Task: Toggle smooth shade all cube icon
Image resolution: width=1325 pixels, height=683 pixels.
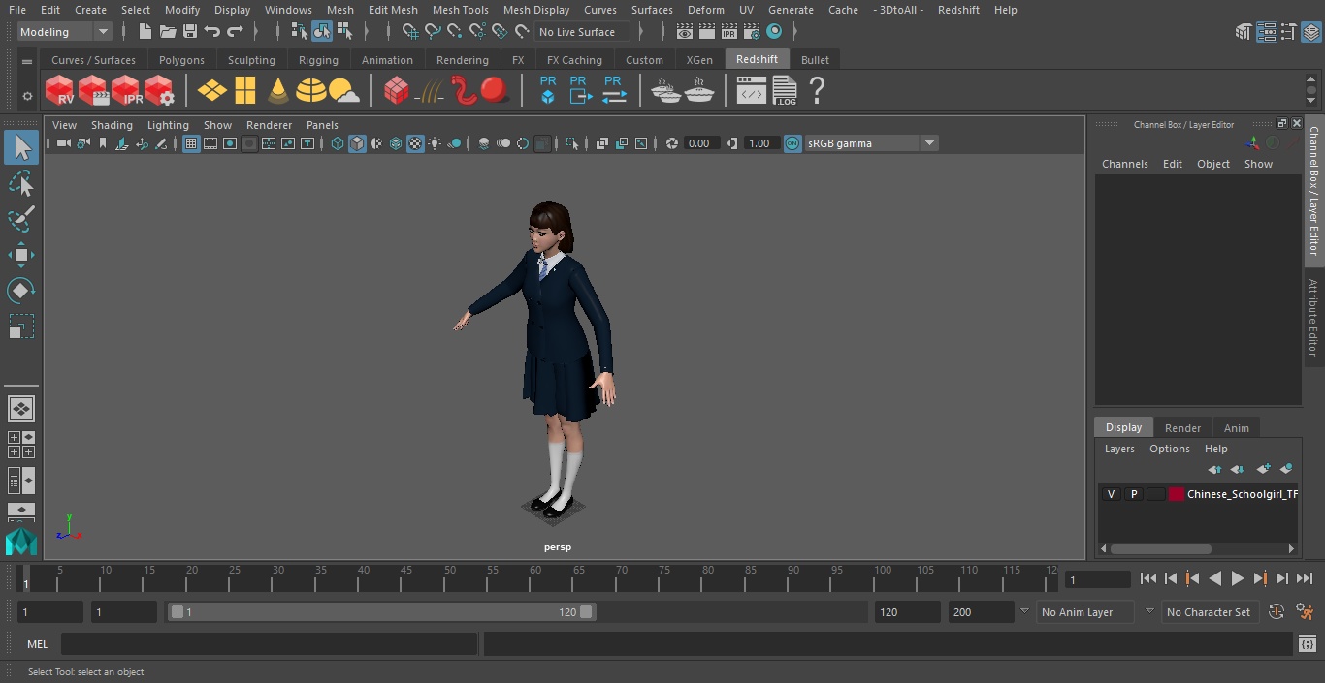Action: (x=357, y=143)
